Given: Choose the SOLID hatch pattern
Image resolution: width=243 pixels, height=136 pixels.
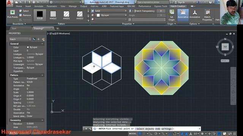Looking at the screenshot, I should (39, 15).
